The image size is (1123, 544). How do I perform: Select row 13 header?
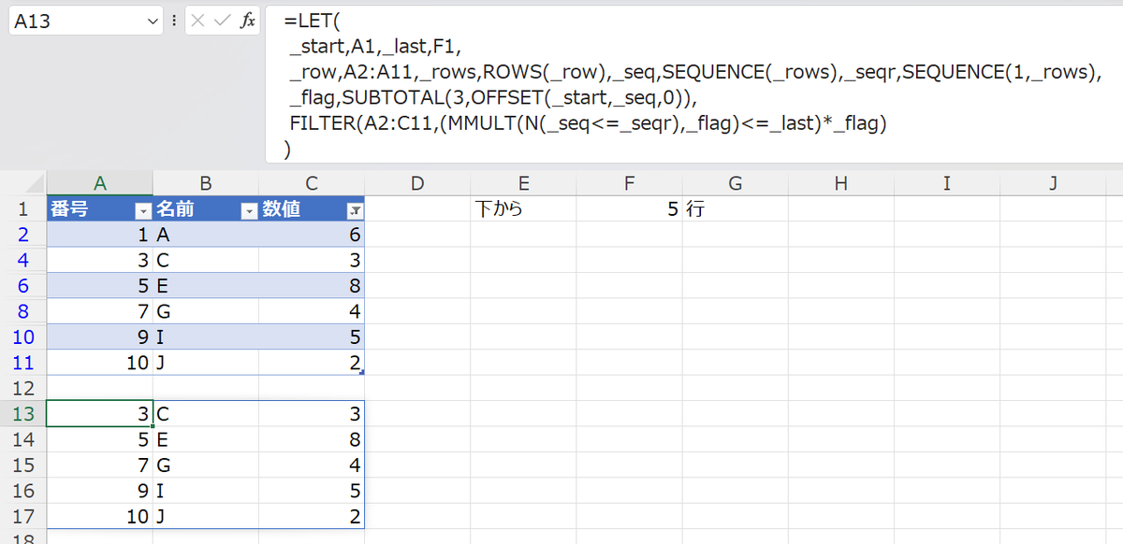(x=23, y=413)
